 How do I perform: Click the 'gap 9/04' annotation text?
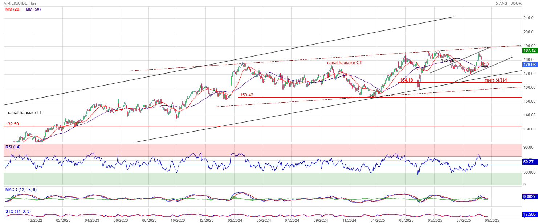tap(496, 80)
